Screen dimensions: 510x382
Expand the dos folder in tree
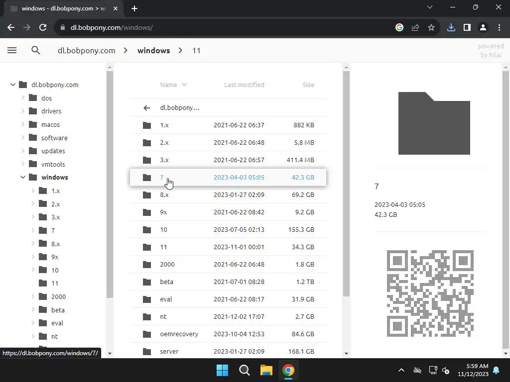coord(23,98)
